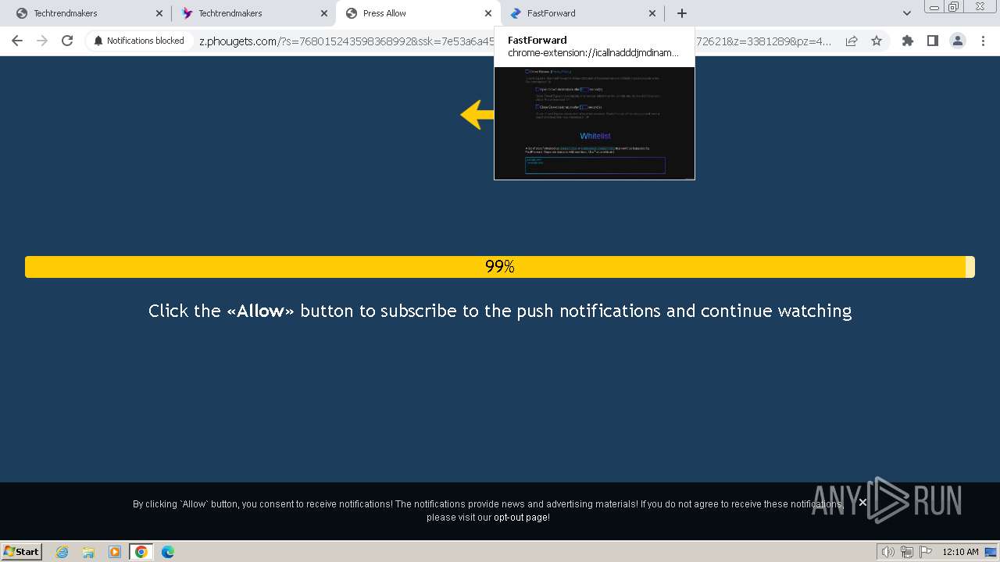Close the second Techtrendmakers tab
The height and width of the screenshot is (562, 1000).
pos(323,13)
